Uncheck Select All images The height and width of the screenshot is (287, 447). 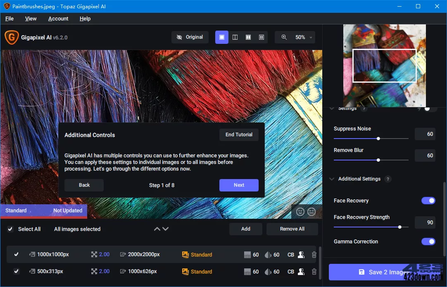click(x=10, y=229)
